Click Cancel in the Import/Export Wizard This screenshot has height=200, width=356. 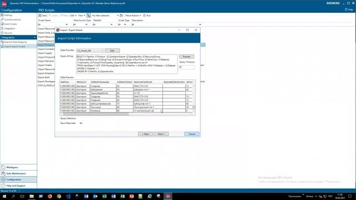coord(192,134)
